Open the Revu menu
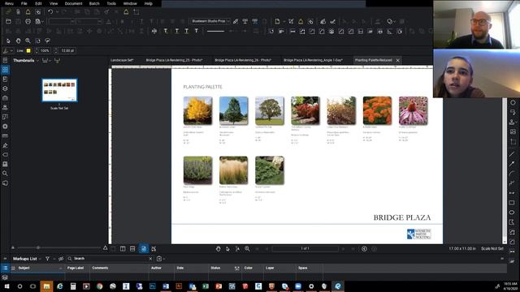This screenshot has width=520, height=292. coord(9,3)
